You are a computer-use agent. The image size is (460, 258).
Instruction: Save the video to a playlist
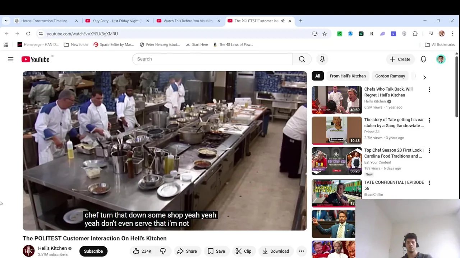point(216,251)
